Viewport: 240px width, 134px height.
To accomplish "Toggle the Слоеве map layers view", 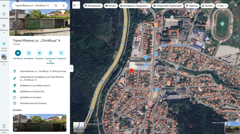I will (x=79, y=127).
